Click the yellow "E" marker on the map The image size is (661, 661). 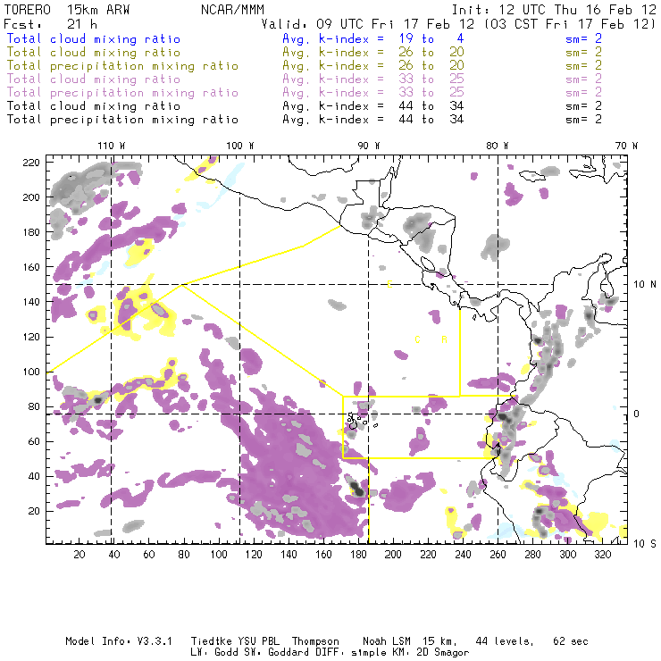point(389,284)
